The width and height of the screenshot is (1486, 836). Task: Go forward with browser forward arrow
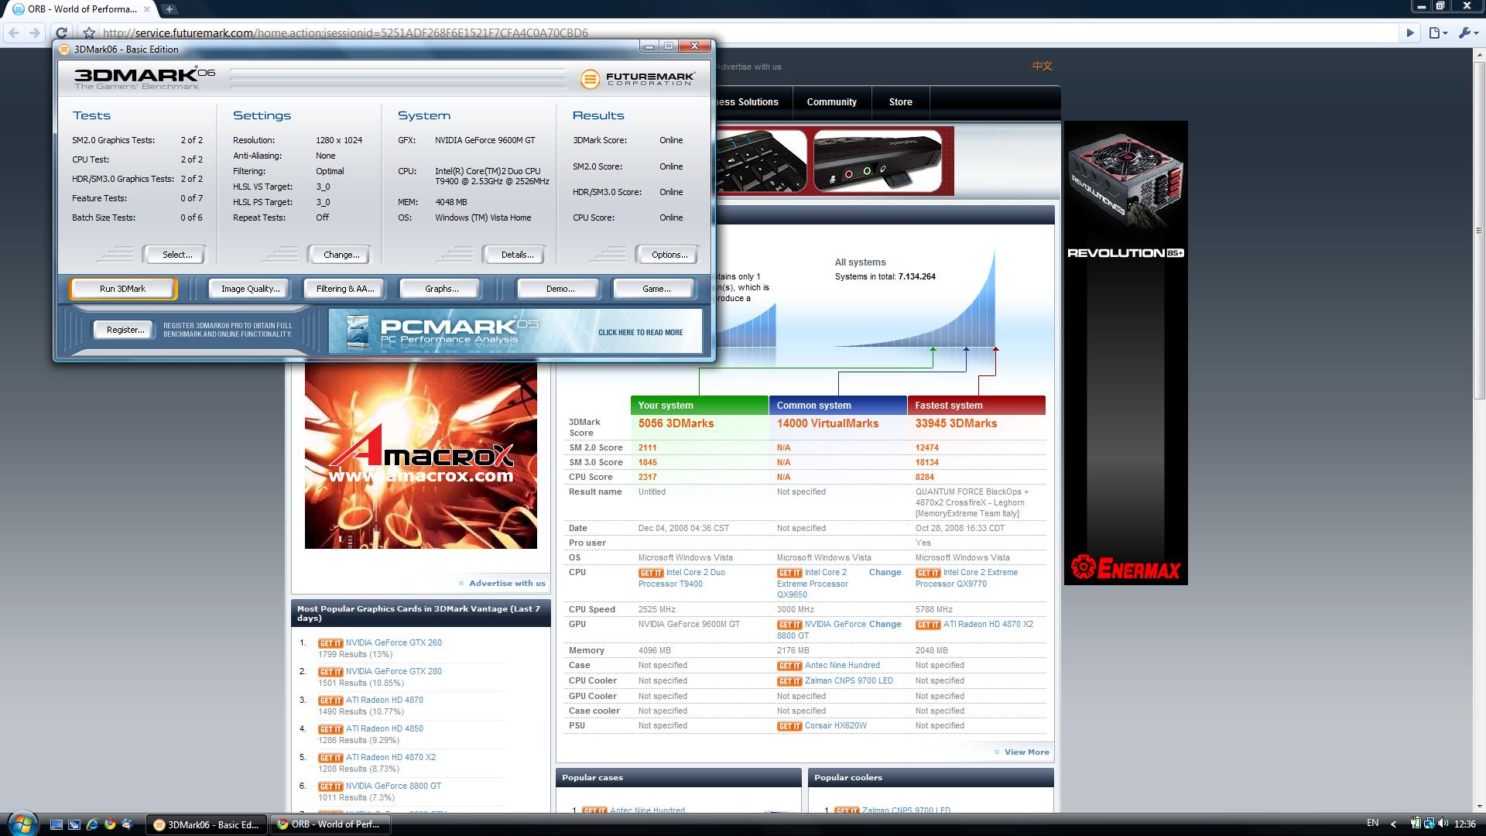[x=34, y=33]
